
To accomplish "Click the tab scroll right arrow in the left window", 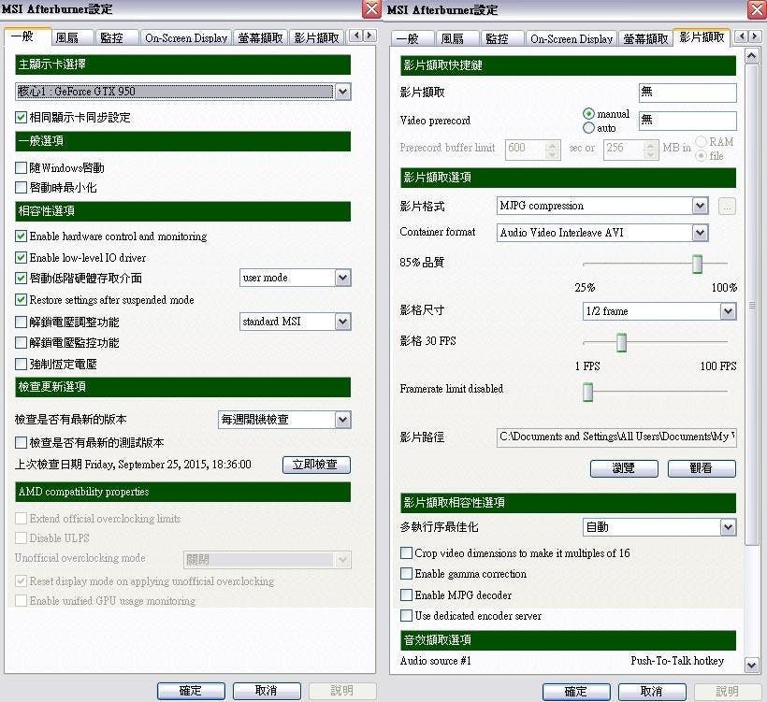I will click(x=369, y=36).
